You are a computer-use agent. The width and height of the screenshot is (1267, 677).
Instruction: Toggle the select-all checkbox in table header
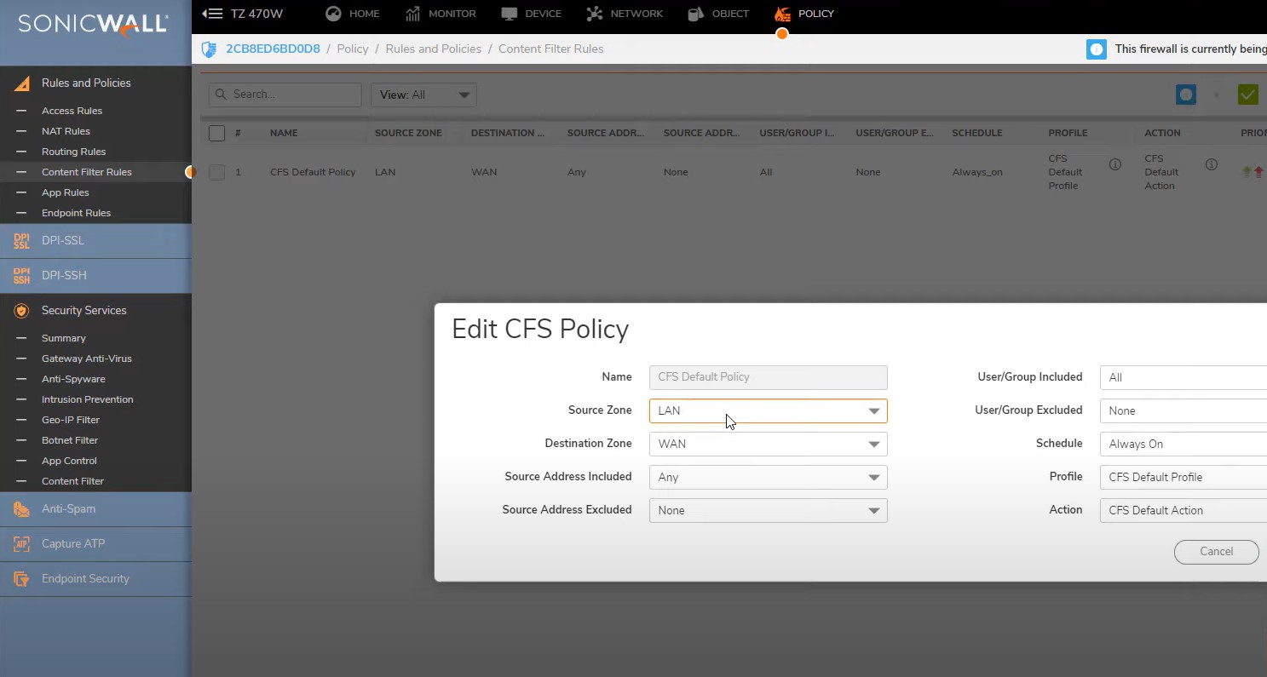coord(216,133)
